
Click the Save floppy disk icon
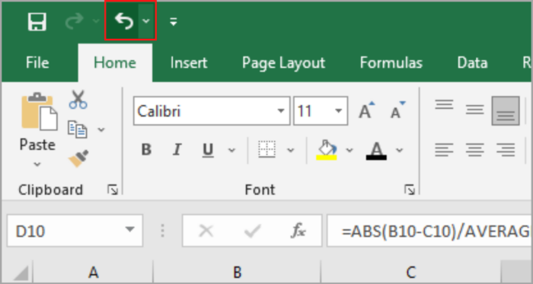coord(37,21)
